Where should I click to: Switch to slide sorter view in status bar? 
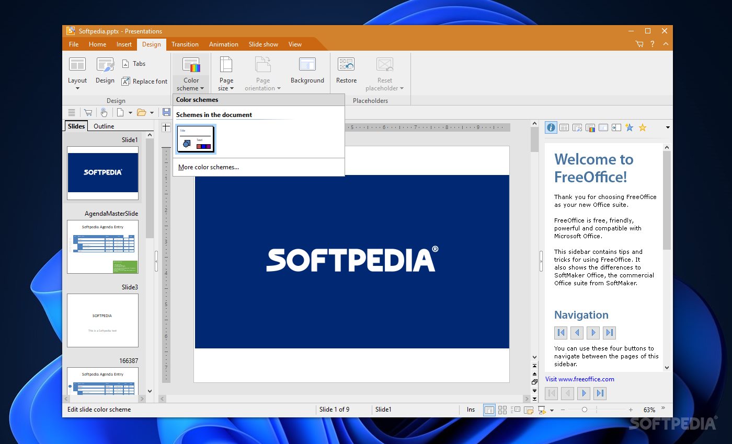click(502, 410)
